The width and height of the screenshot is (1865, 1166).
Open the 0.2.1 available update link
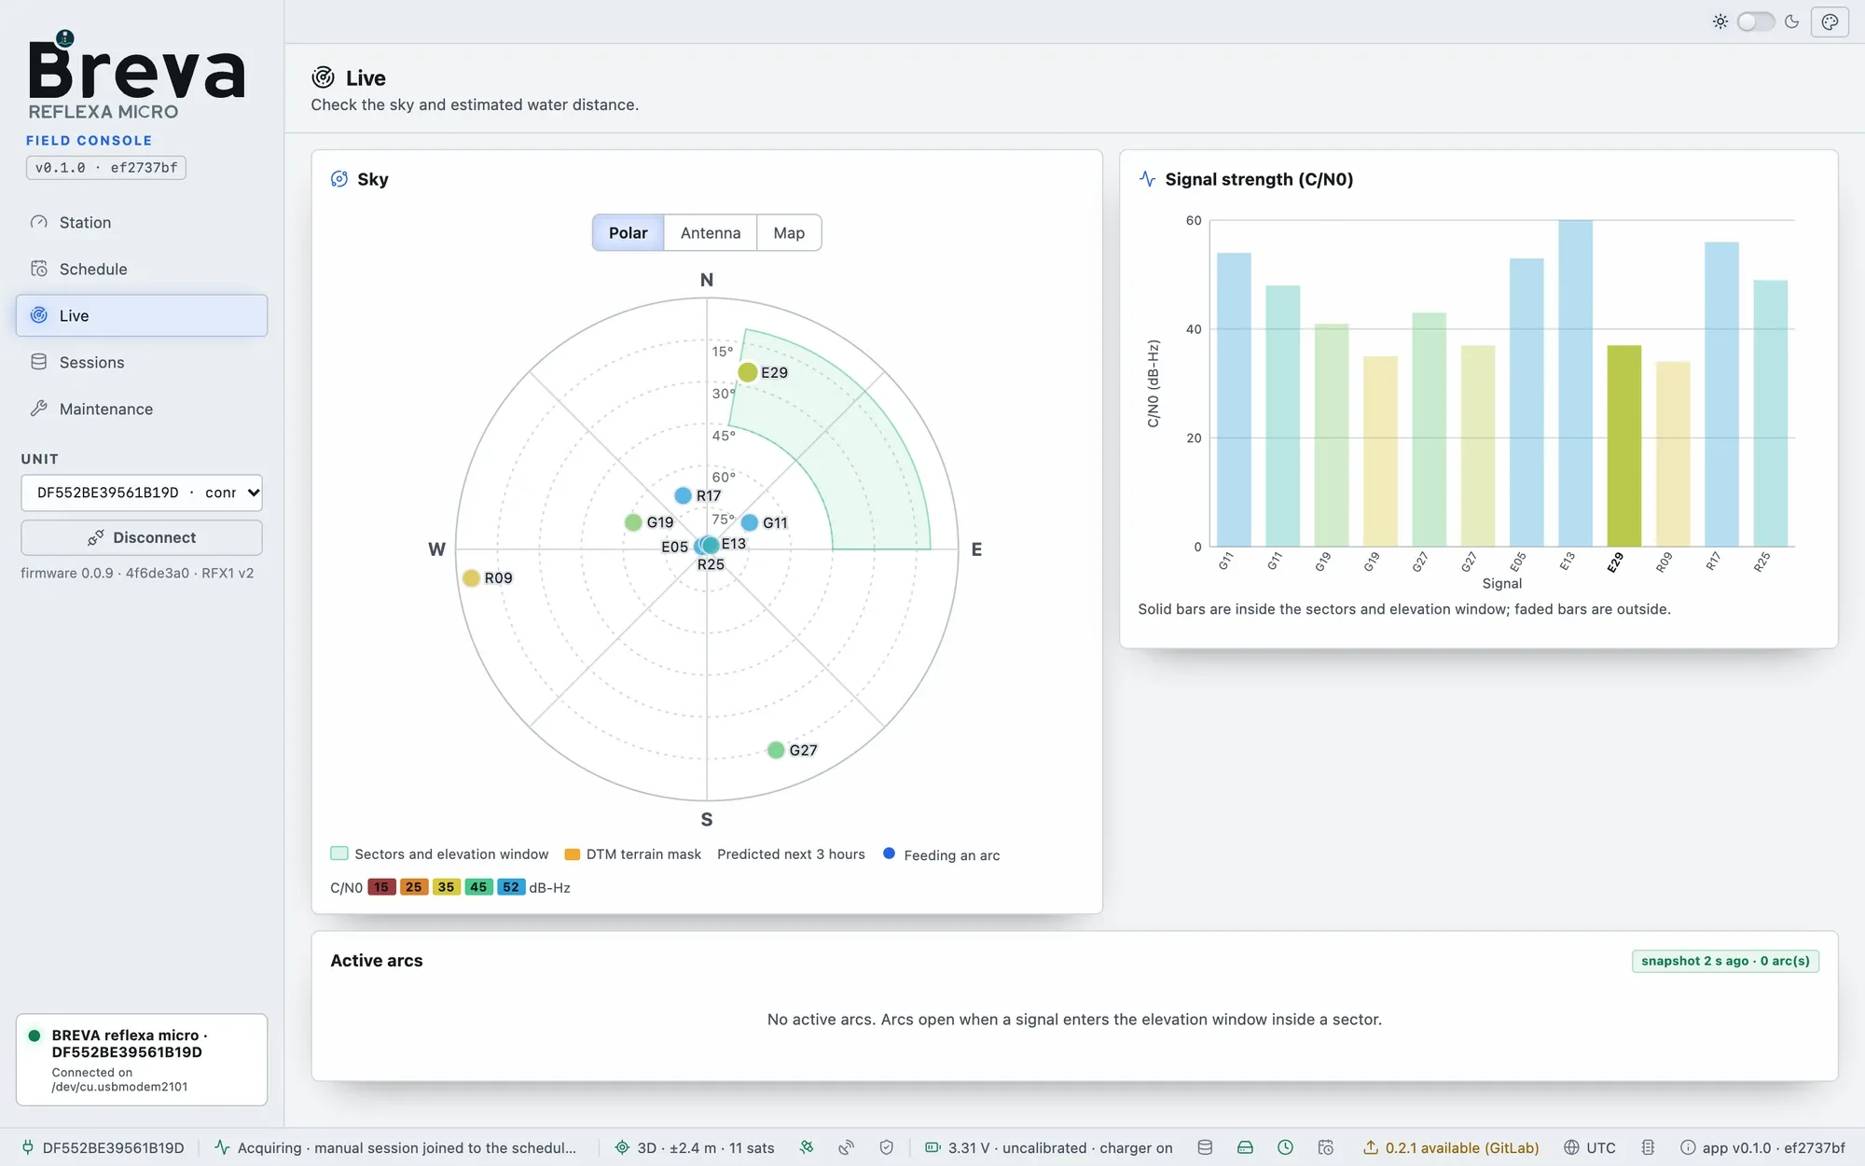click(x=1451, y=1147)
